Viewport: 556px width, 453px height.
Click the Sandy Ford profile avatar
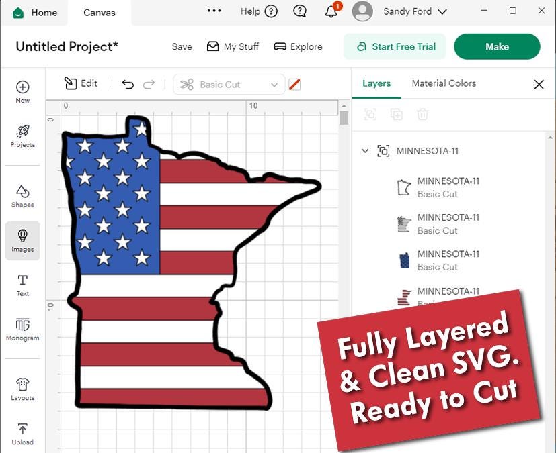(x=362, y=11)
